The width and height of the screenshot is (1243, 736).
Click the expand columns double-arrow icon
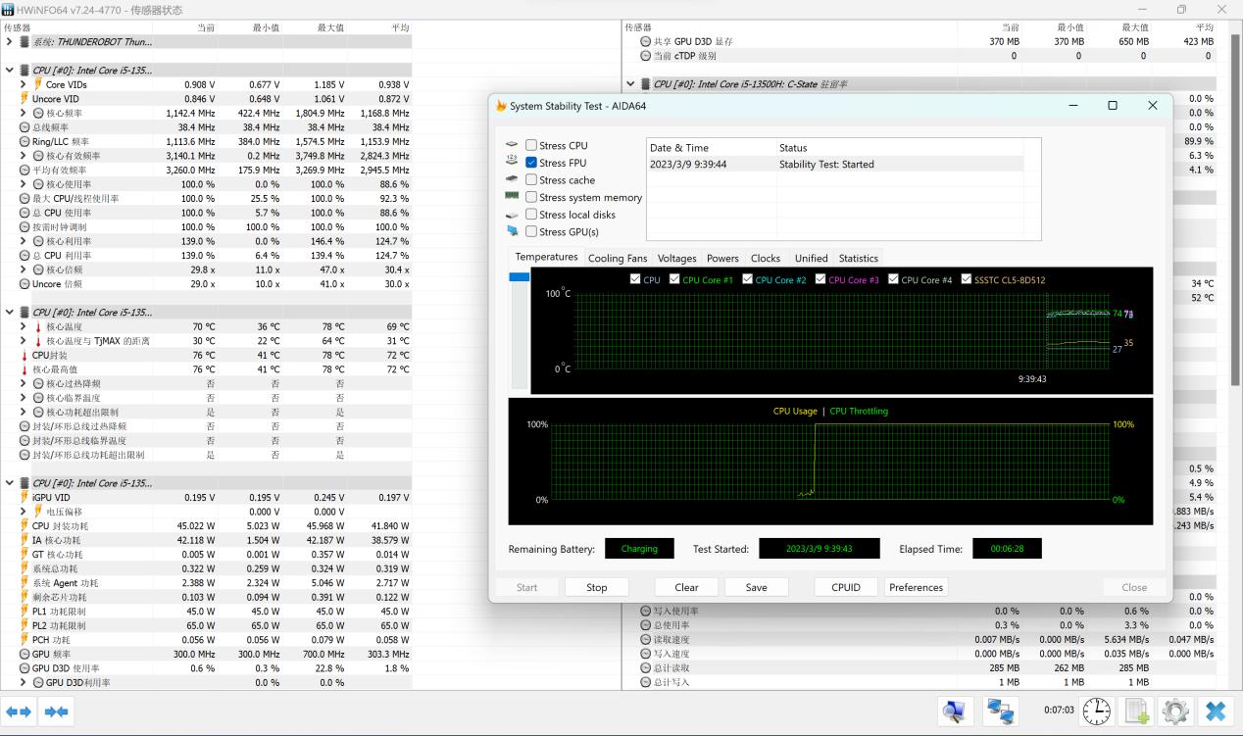pos(20,711)
